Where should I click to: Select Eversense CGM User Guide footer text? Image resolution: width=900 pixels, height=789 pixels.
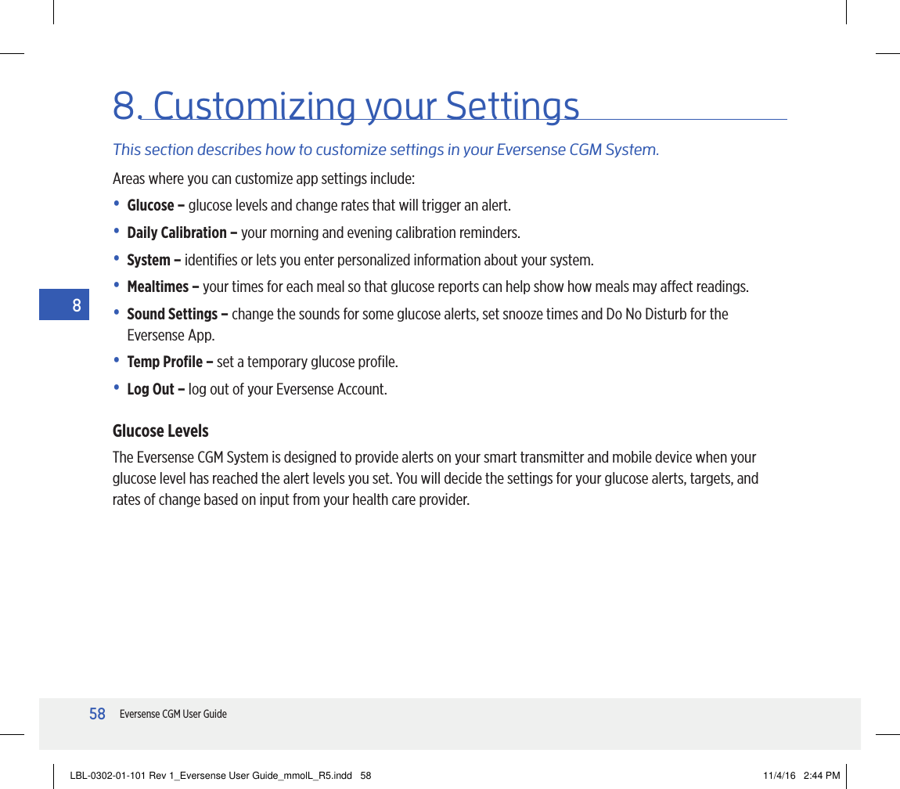(x=173, y=714)
